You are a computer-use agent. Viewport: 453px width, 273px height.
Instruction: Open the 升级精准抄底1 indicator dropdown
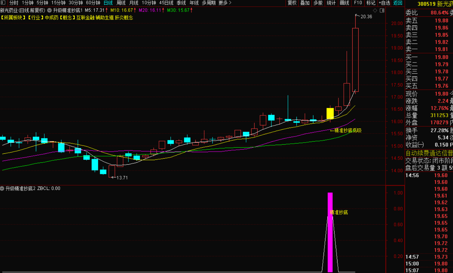(x=49, y=10)
